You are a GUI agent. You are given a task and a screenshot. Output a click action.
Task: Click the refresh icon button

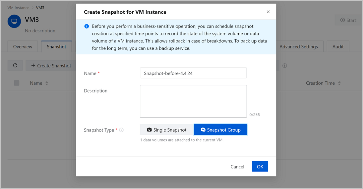(15, 65)
